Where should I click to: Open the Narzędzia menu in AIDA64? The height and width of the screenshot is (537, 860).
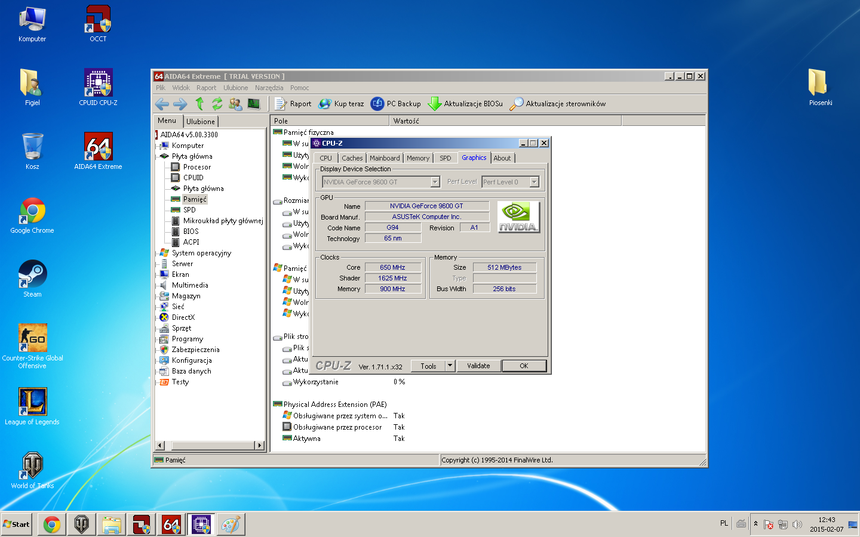pyautogui.click(x=269, y=87)
